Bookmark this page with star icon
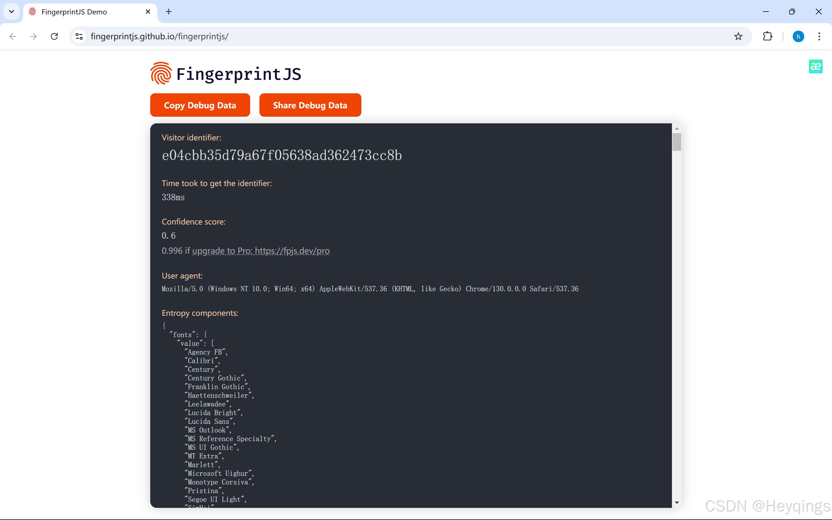Viewport: 832px width, 520px height. tap(738, 36)
